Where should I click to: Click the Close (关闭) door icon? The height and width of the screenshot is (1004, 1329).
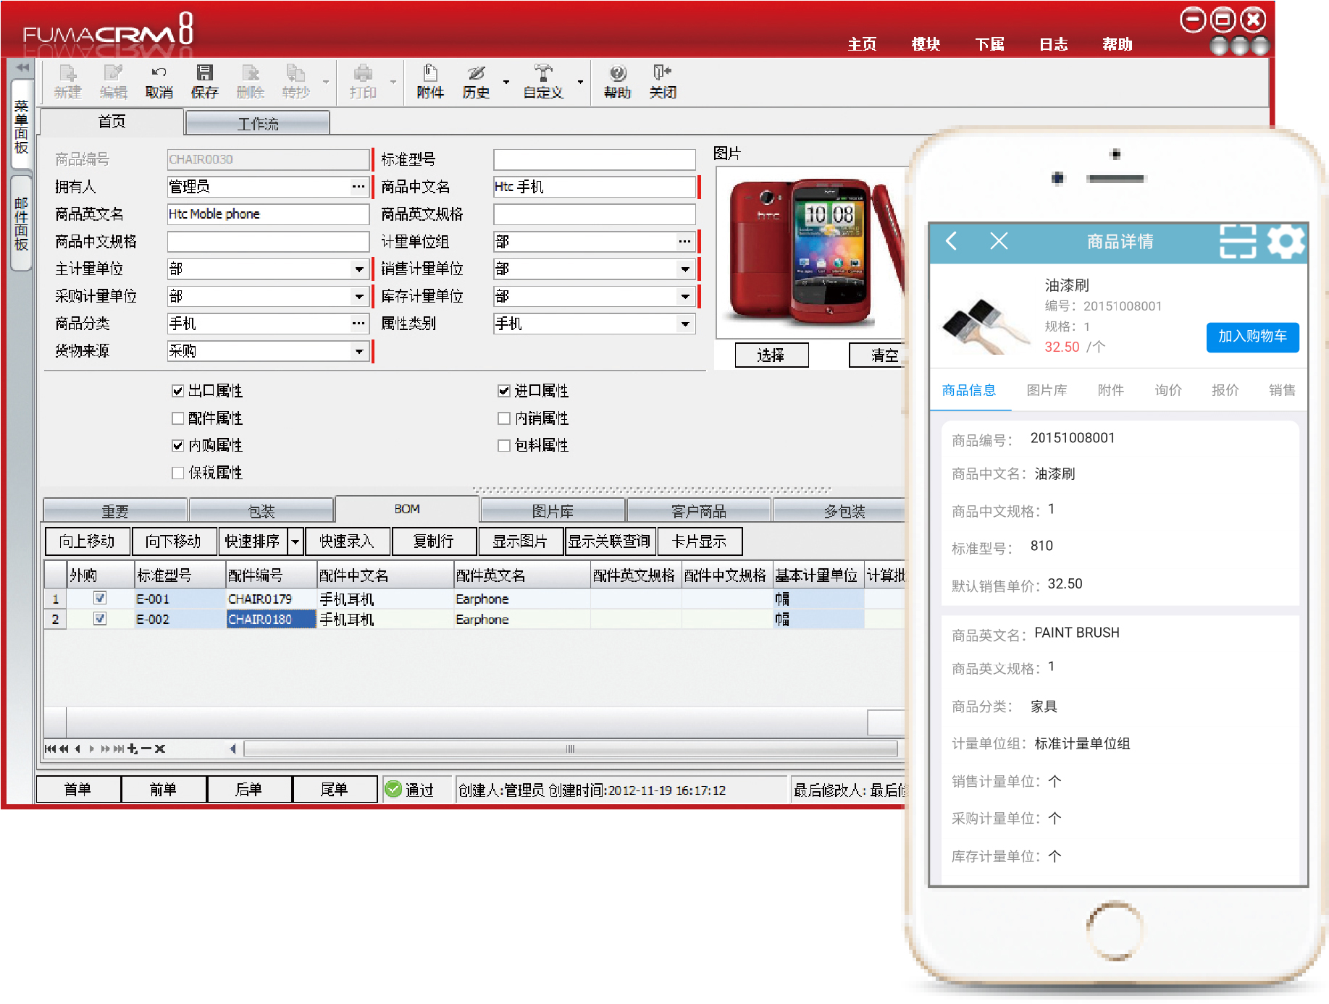(x=662, y=74)
